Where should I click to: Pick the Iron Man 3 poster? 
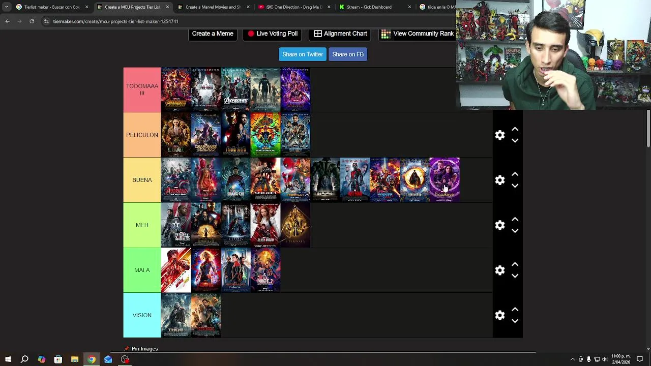click(x=206, y=315)
